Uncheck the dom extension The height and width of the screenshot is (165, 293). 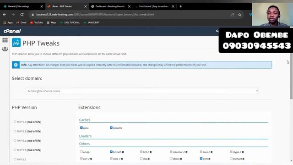[201, 159]
